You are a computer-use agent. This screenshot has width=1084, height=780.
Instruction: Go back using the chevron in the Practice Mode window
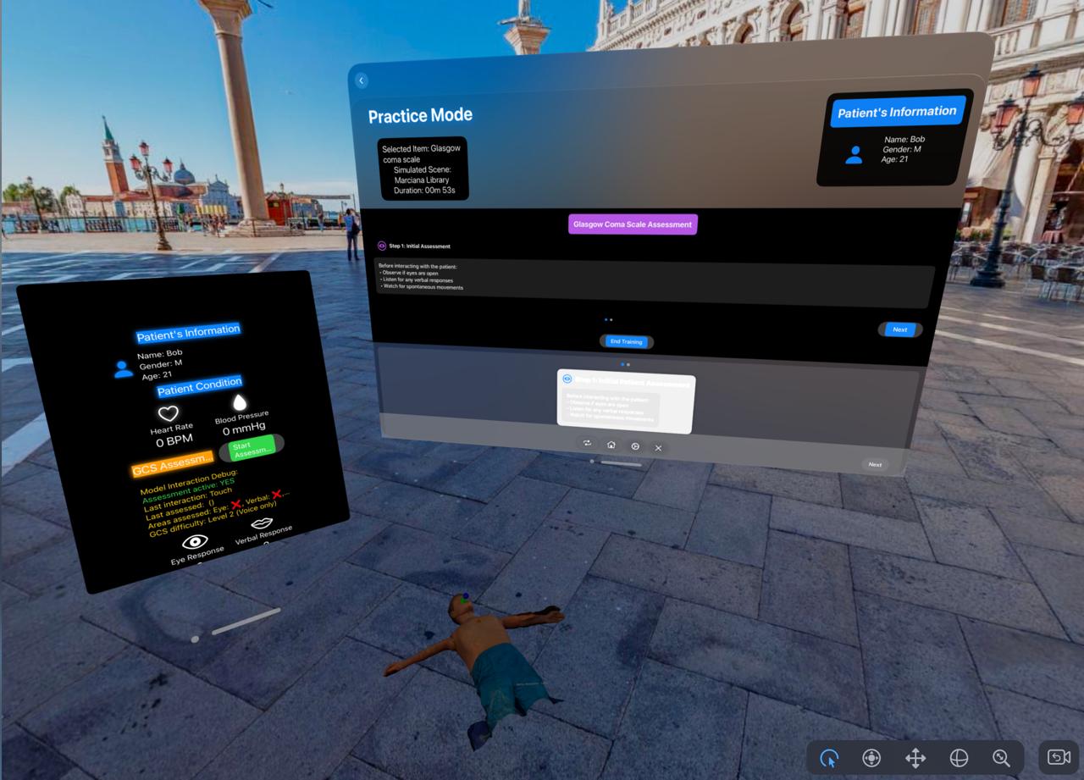click(x=362, y=80)
